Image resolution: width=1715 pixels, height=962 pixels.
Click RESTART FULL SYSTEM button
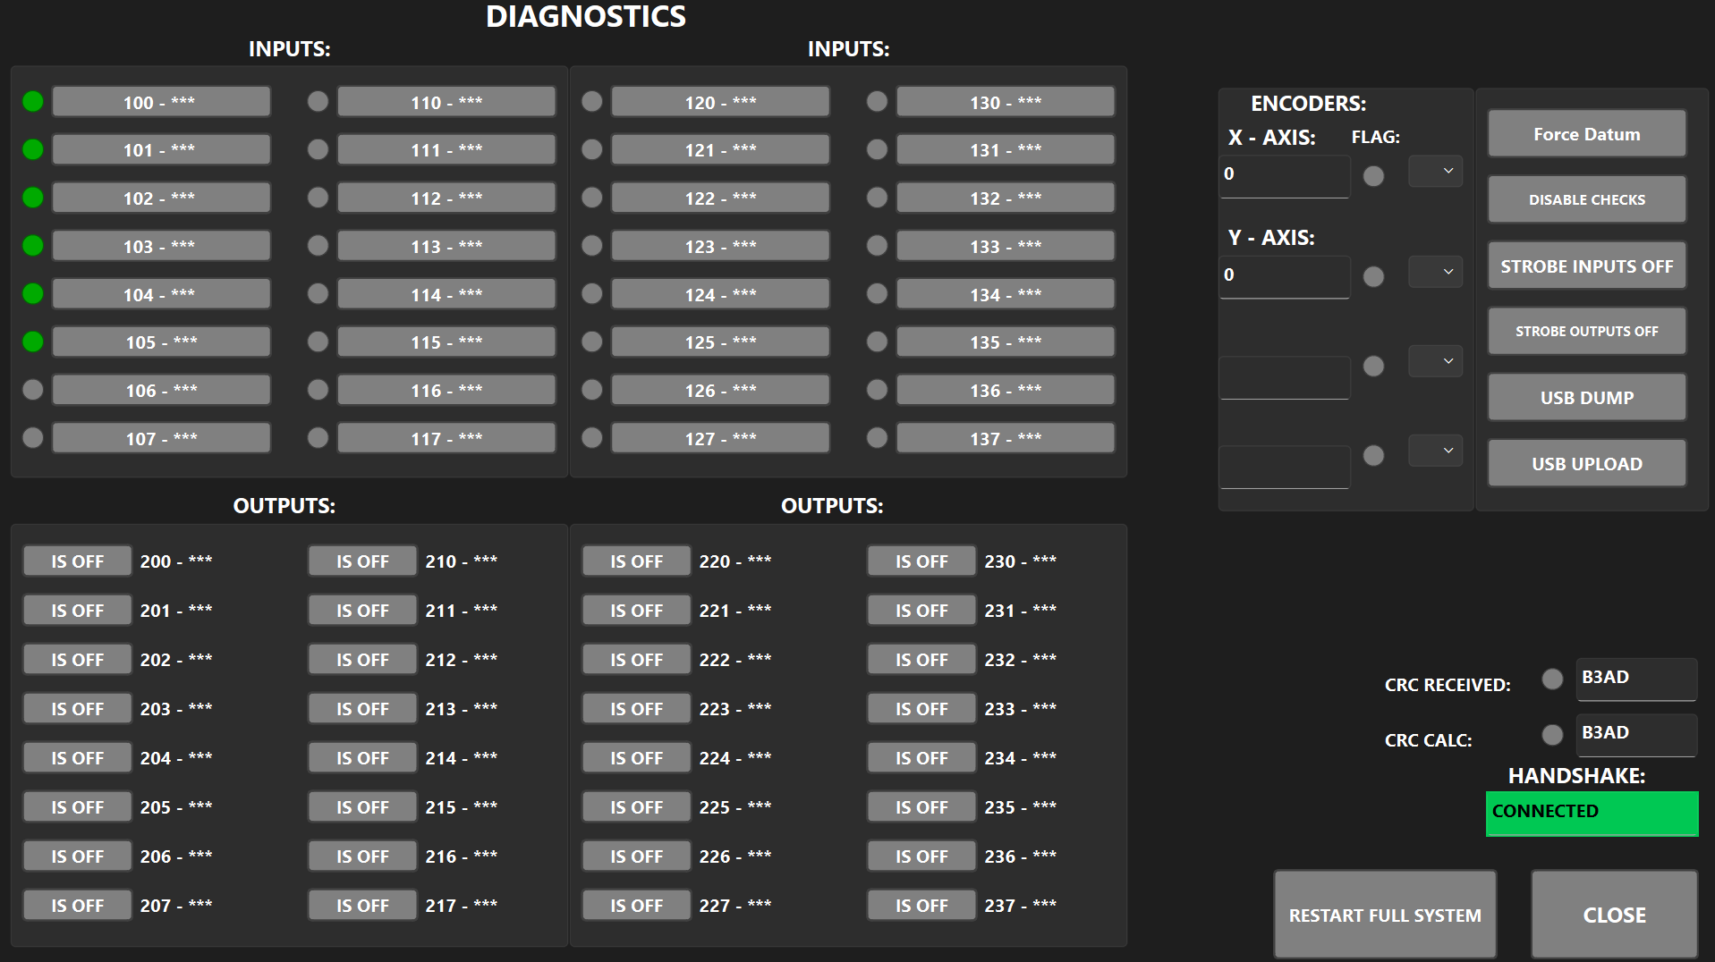pos(1385,915)
